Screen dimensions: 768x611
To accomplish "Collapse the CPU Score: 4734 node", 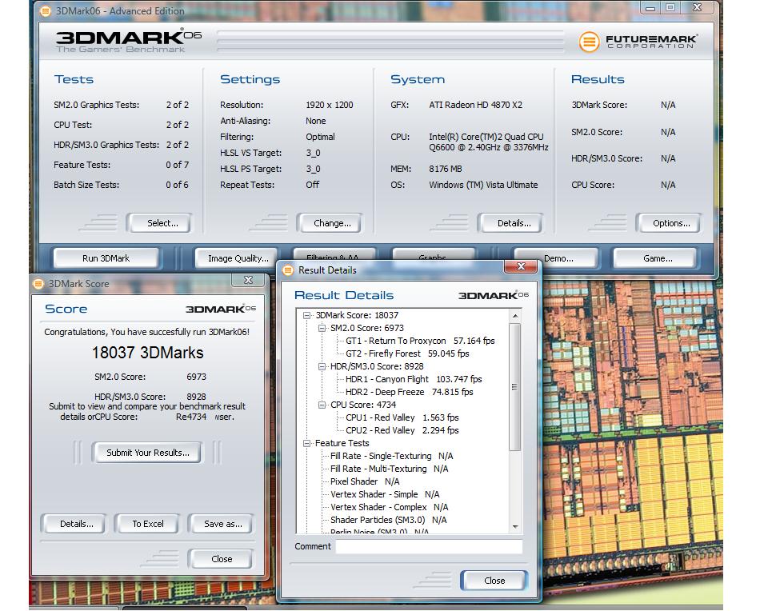I will coord(322,405).
